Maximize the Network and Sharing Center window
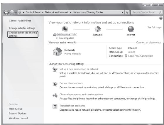The width and height of the screenshot is (164, 125). (x=151, y=5)
